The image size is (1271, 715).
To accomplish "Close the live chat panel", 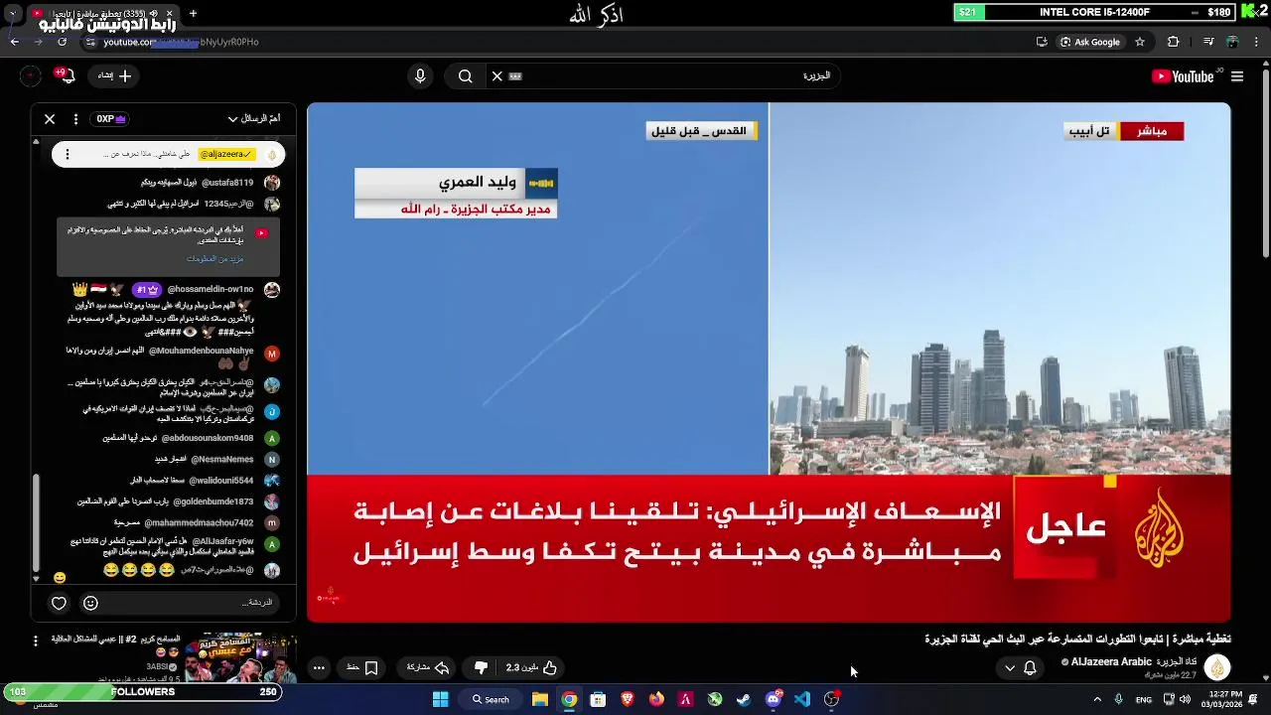I will (x=50, y=119).
